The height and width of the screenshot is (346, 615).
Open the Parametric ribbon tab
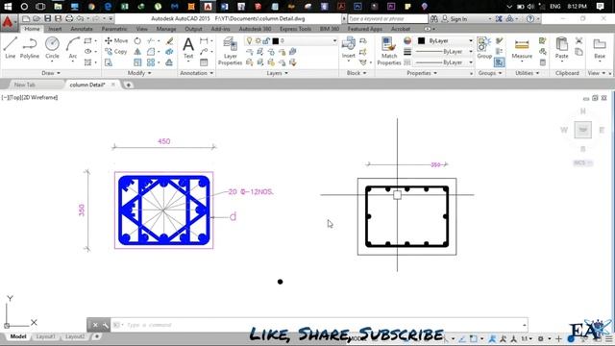coord(113,29)
